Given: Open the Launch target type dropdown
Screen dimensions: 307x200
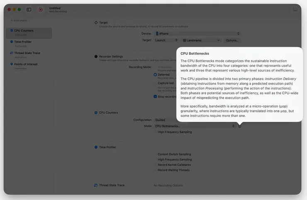Looking at the screenshot, I should pos(166,40).
